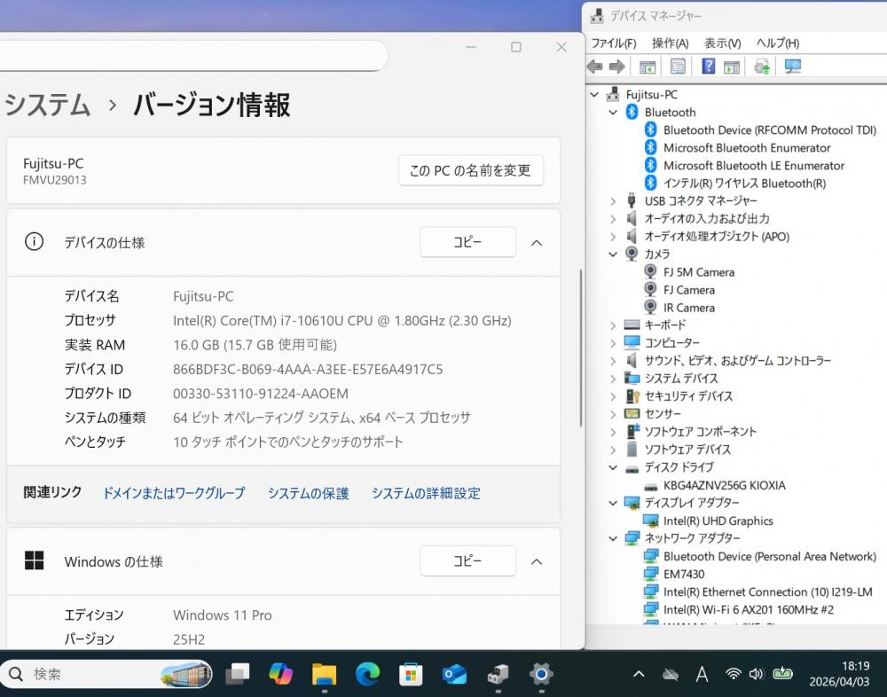The image size is (887, 697).
Task: Open the 操作(A) menu
Action: click(670, 43)
